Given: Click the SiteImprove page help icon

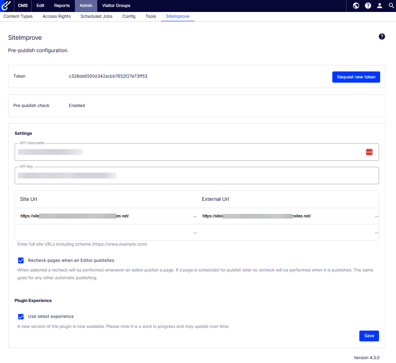Looking at the screenshot, I should coord(382,37).
